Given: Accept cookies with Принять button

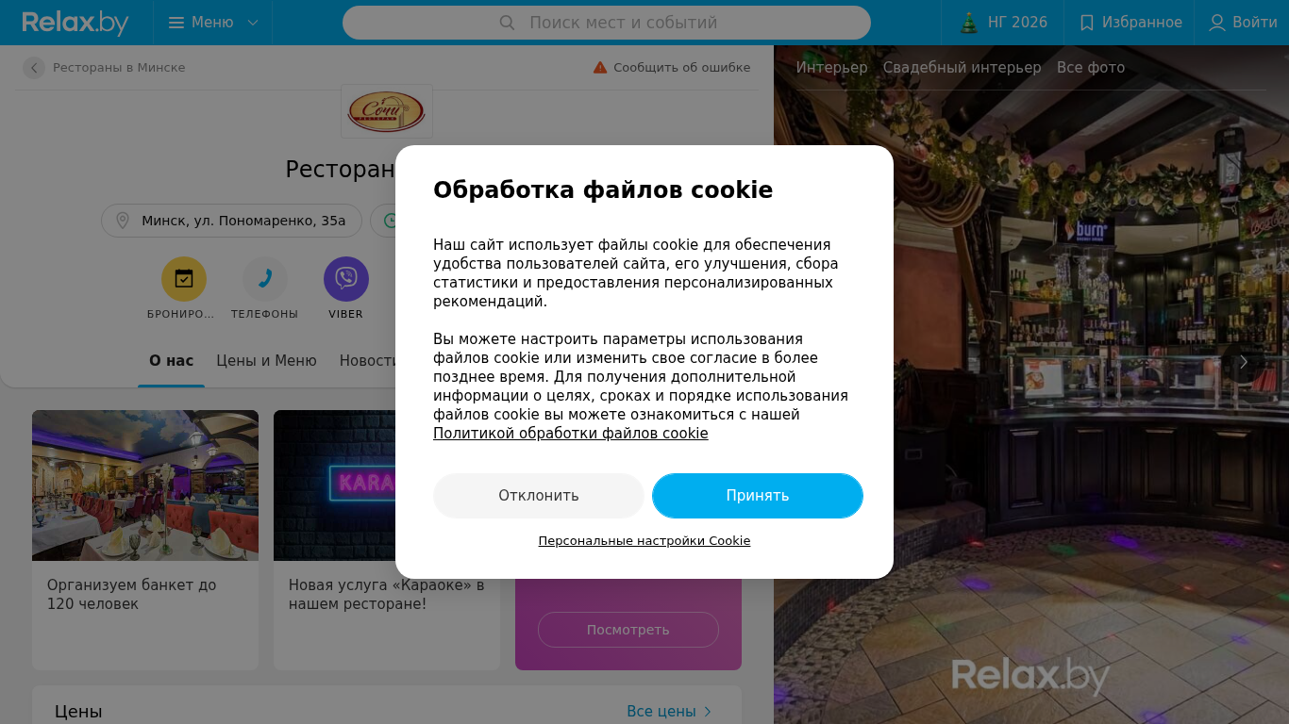Looking at the screenshot, I should coord(758,496).
